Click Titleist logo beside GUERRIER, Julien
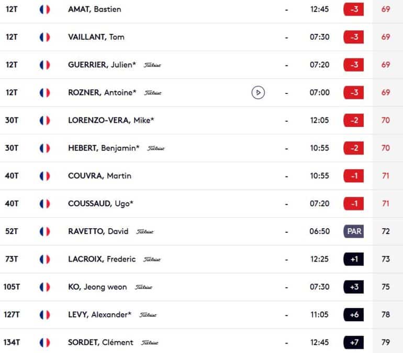 coord(152,65)
